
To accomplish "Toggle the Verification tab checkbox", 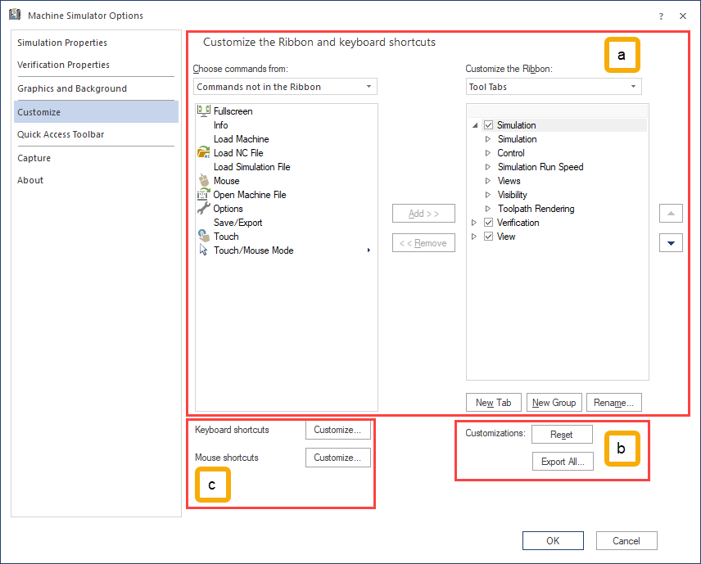I will pos(489,223).
